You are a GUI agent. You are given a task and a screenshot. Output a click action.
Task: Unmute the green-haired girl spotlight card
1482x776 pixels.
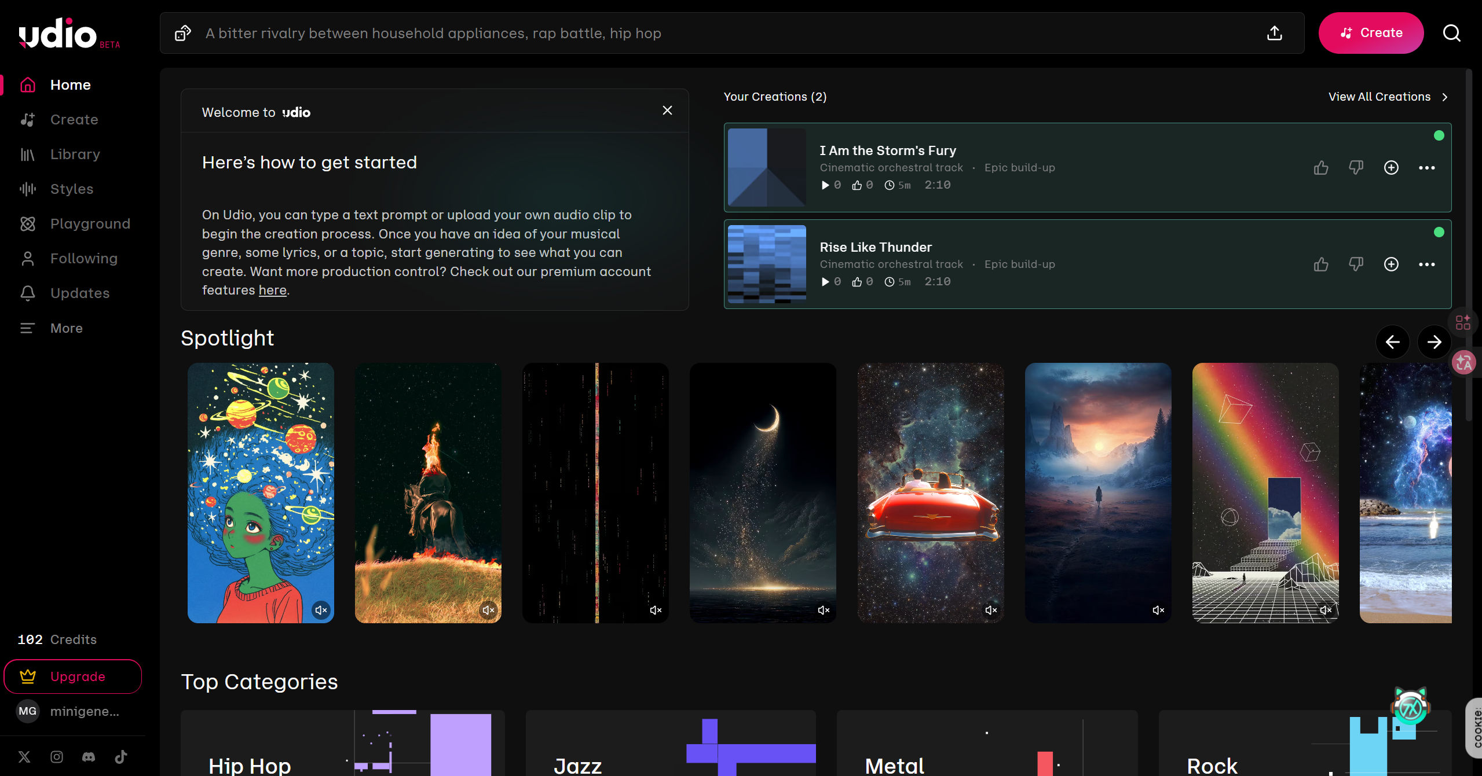321,610
